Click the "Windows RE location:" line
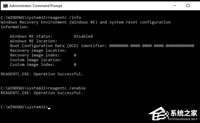Image resolution: width=200 pixels, height=123 pixels. click(33, 41)
